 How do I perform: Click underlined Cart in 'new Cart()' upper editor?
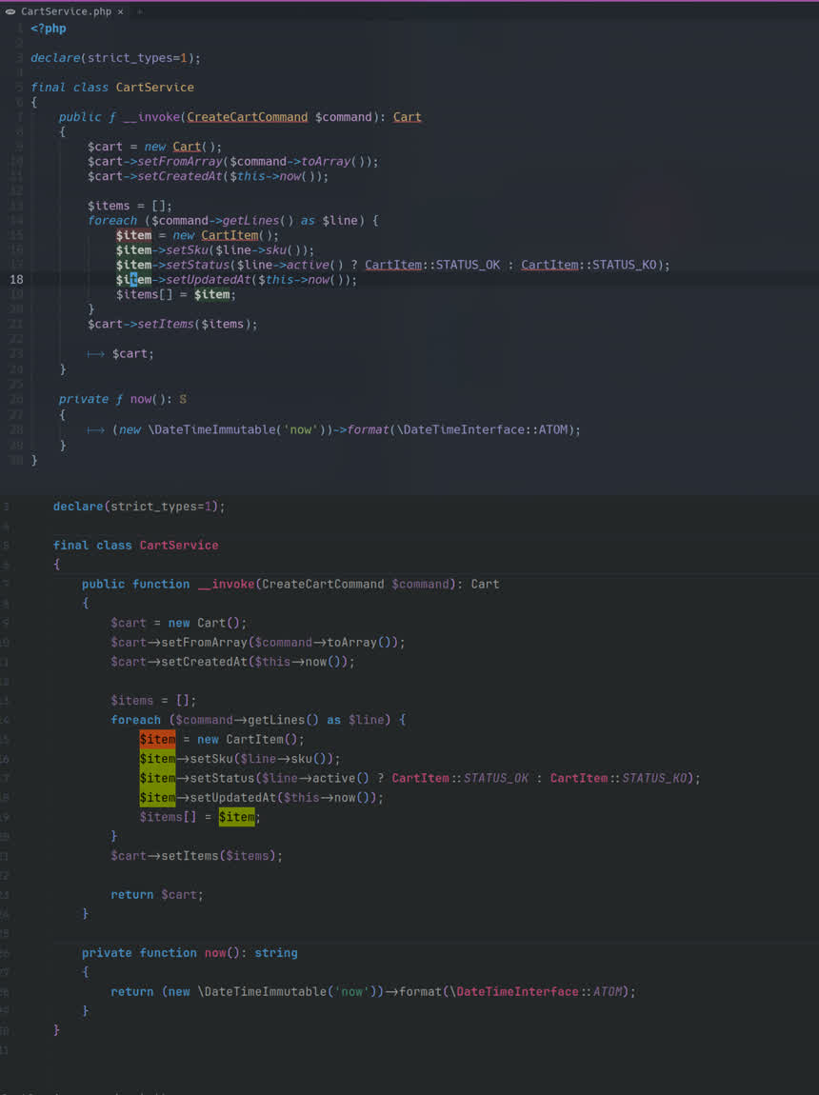[187, 147]
